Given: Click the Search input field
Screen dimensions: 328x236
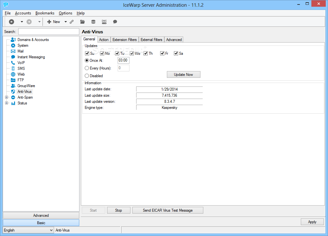Looking at the screenshot, I should [49, 32].
